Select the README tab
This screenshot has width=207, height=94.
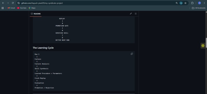[36, 14]
